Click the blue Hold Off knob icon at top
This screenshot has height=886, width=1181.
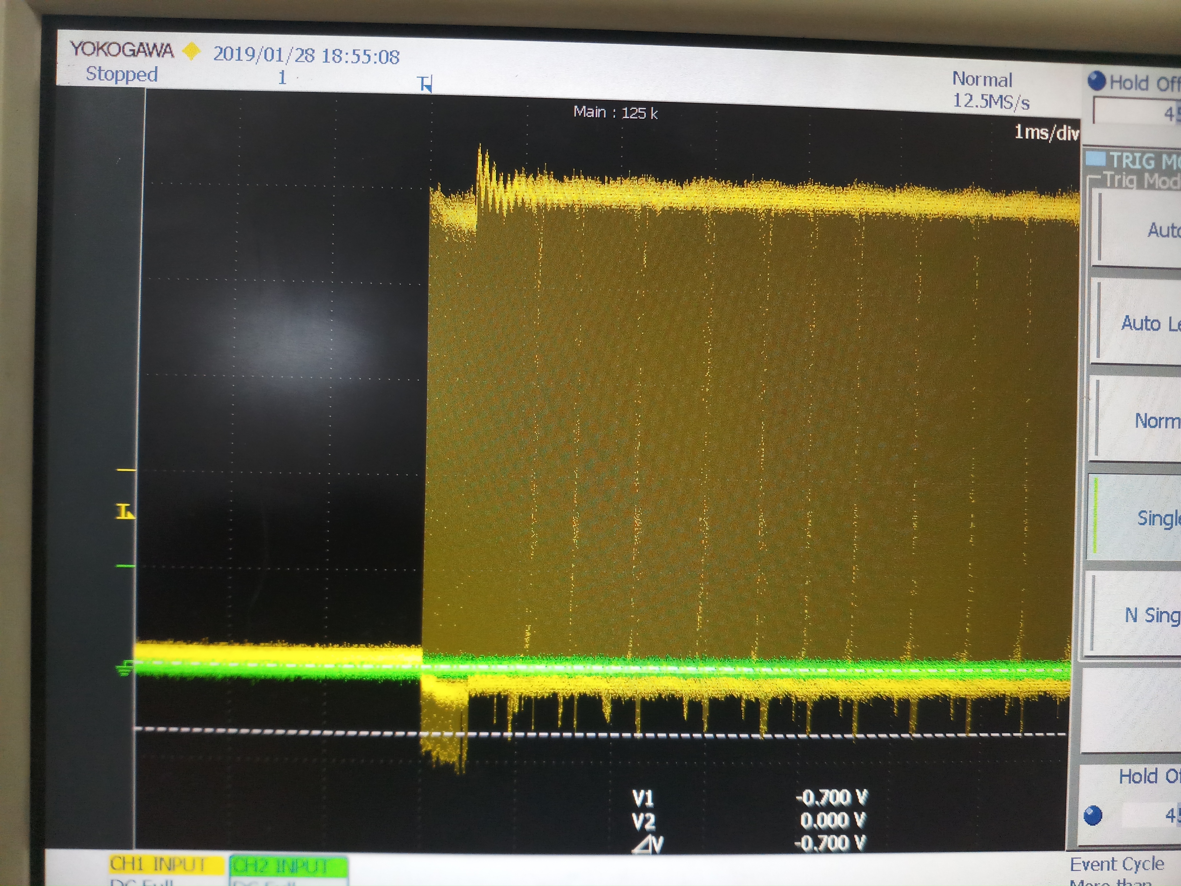pyautogui.click(x=1096, y=81)
